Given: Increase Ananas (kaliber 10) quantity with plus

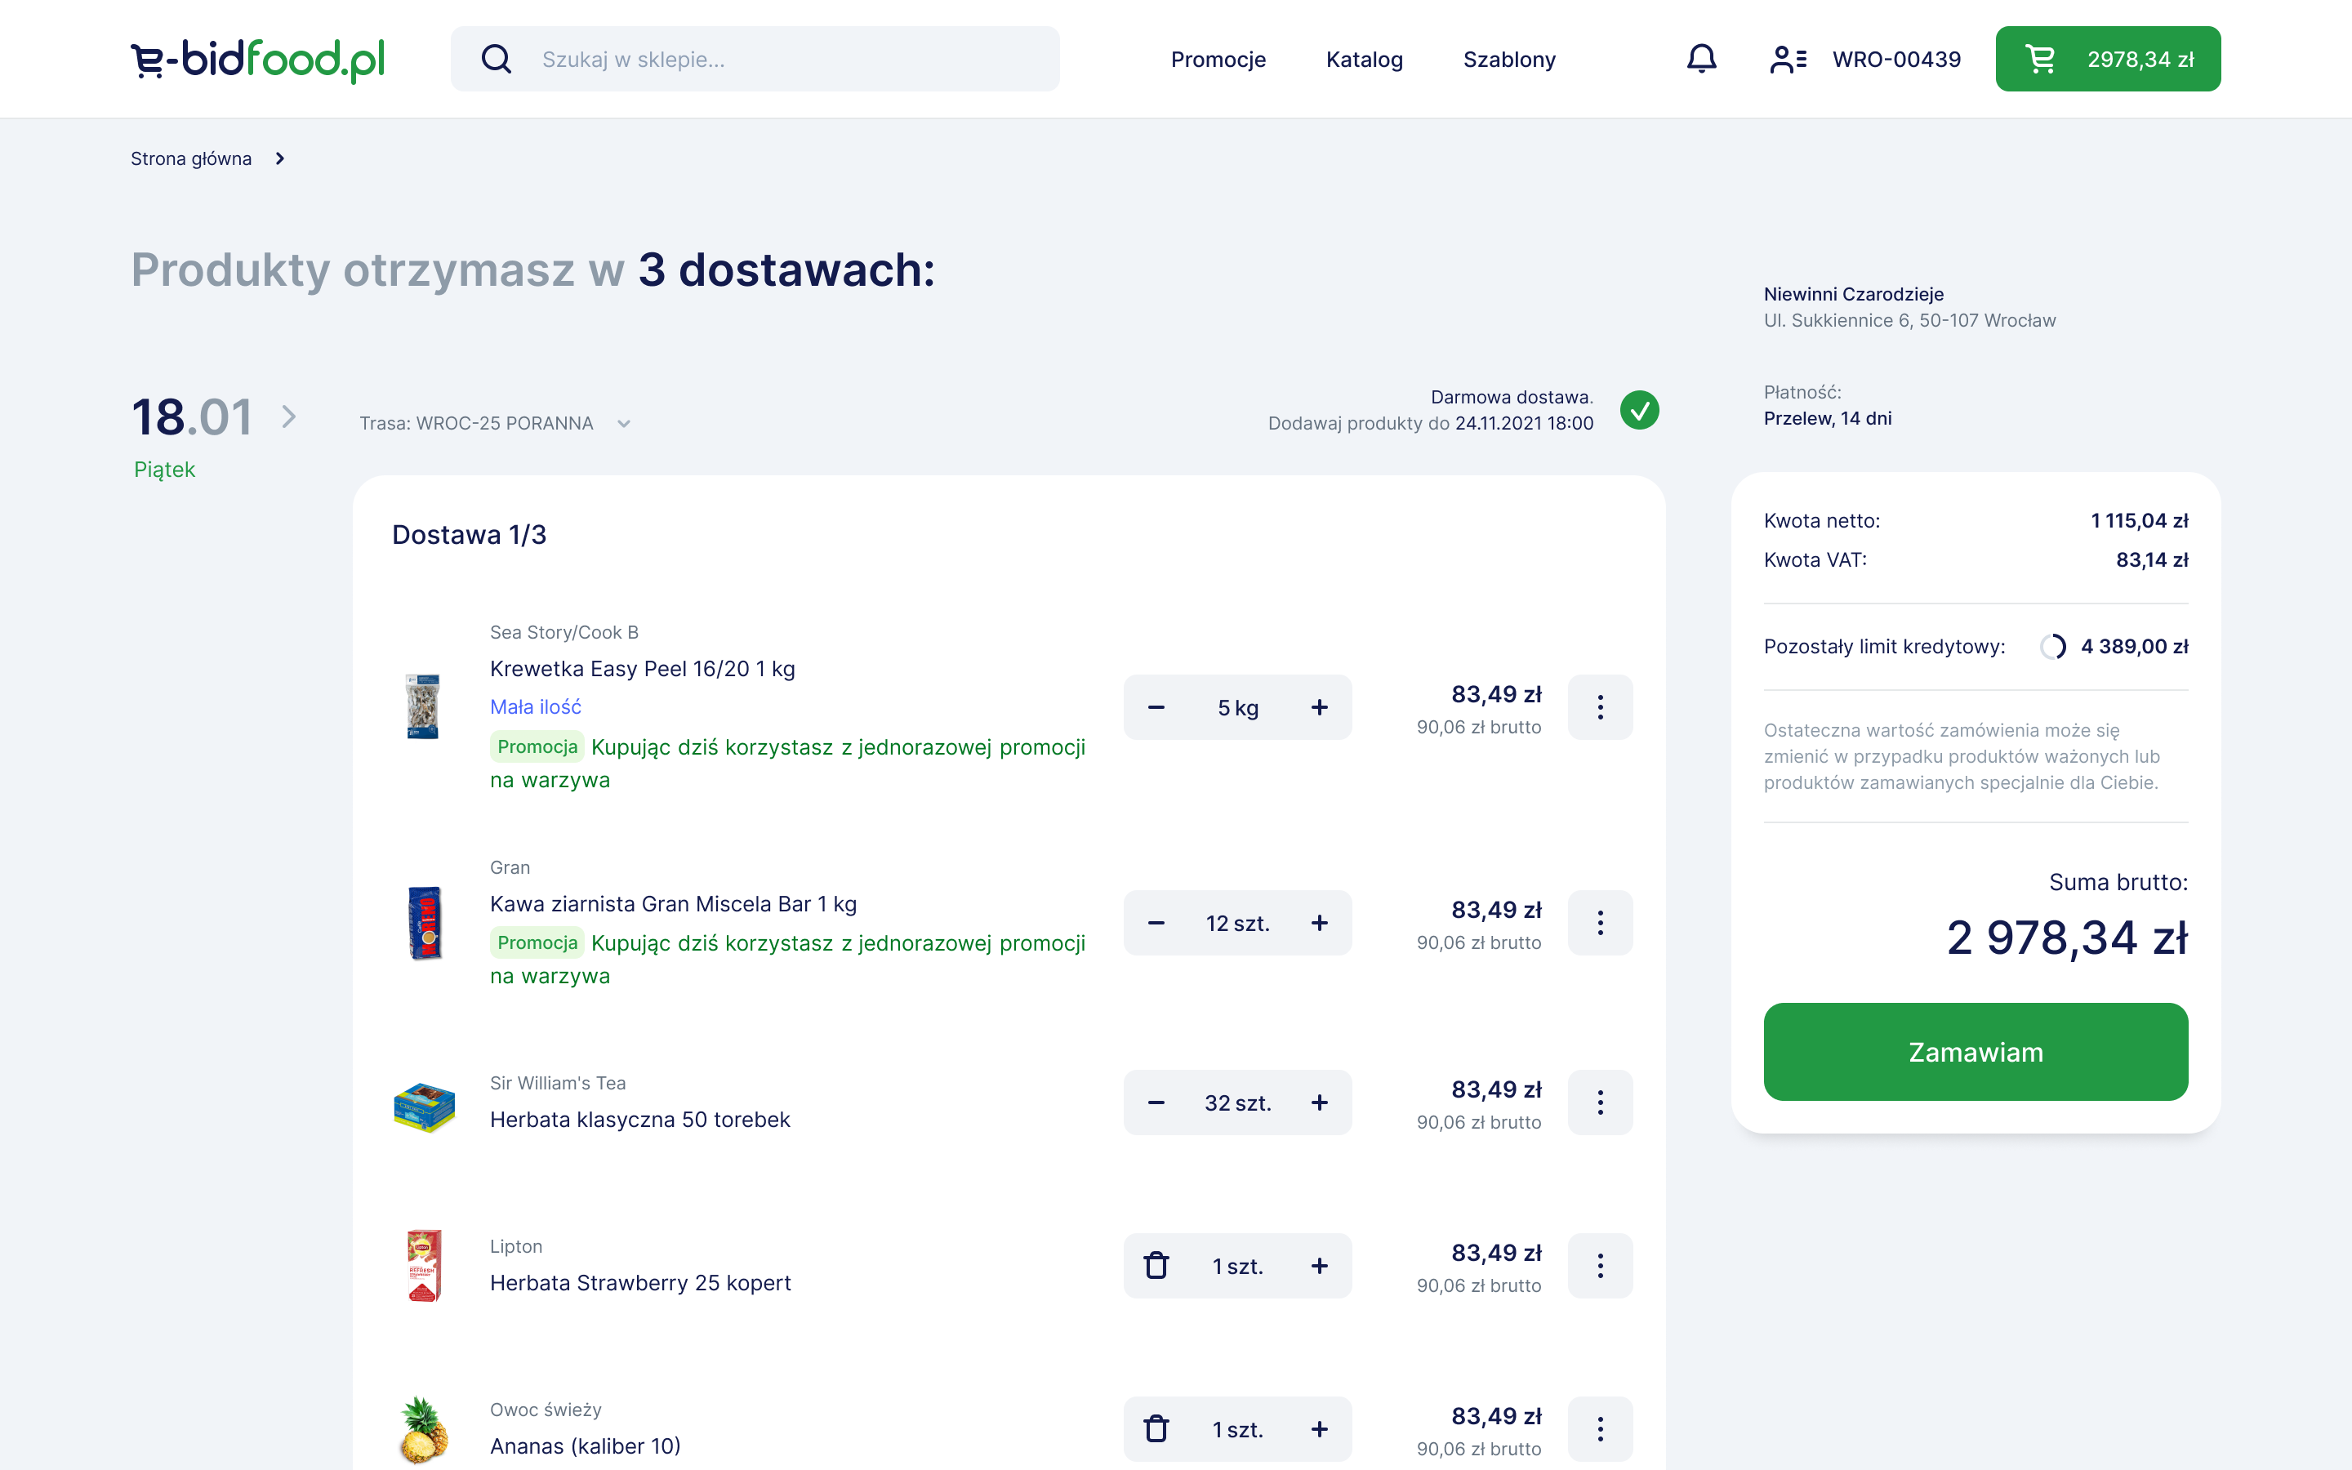Looking at the screenshot, I should pyautogui.click(x=1319, y=1429).
